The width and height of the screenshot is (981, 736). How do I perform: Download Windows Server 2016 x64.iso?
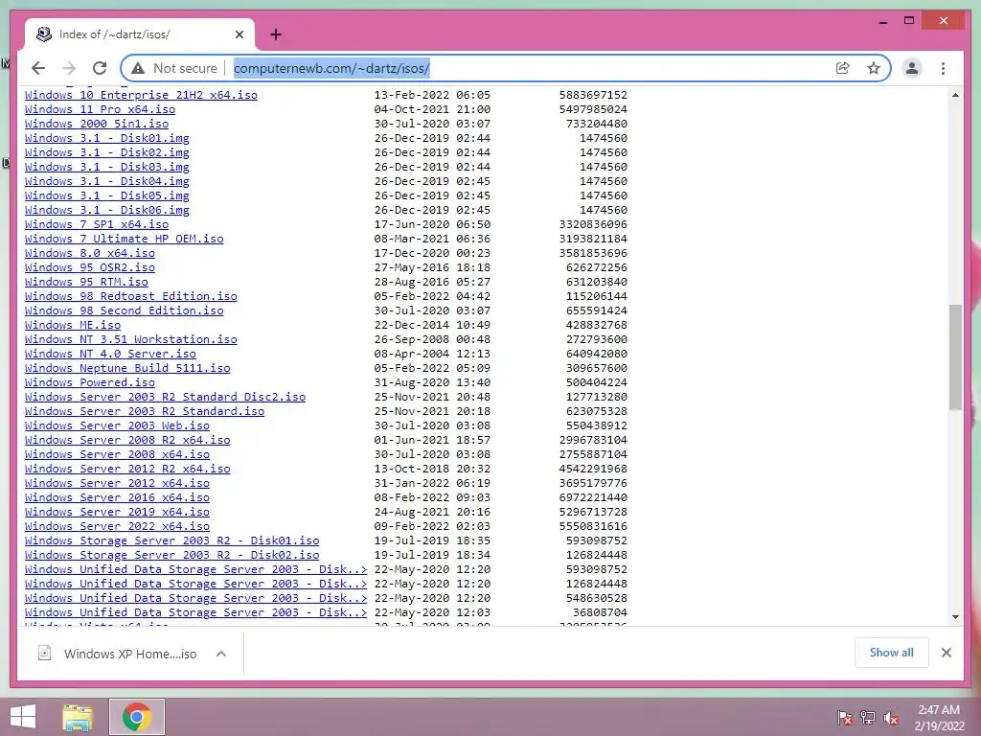click(x=117, y=498)
